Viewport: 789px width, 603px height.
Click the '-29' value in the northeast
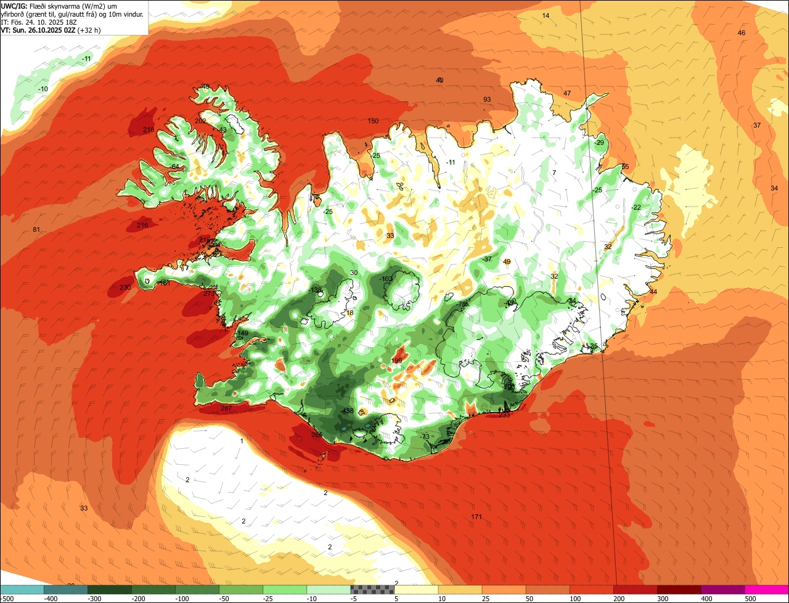(x=599, y=142)
